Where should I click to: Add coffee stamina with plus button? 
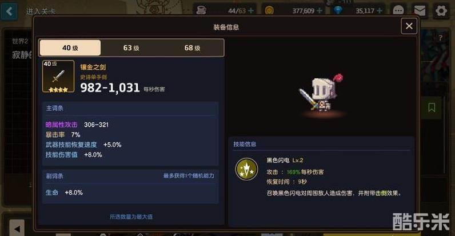(251, 11)
